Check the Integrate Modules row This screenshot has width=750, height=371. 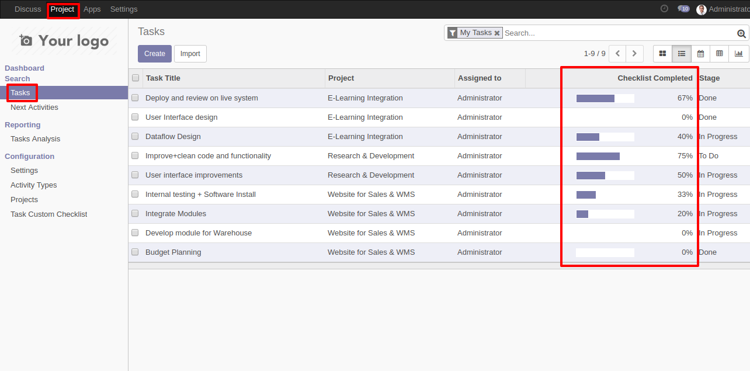(x=135, y=214)
